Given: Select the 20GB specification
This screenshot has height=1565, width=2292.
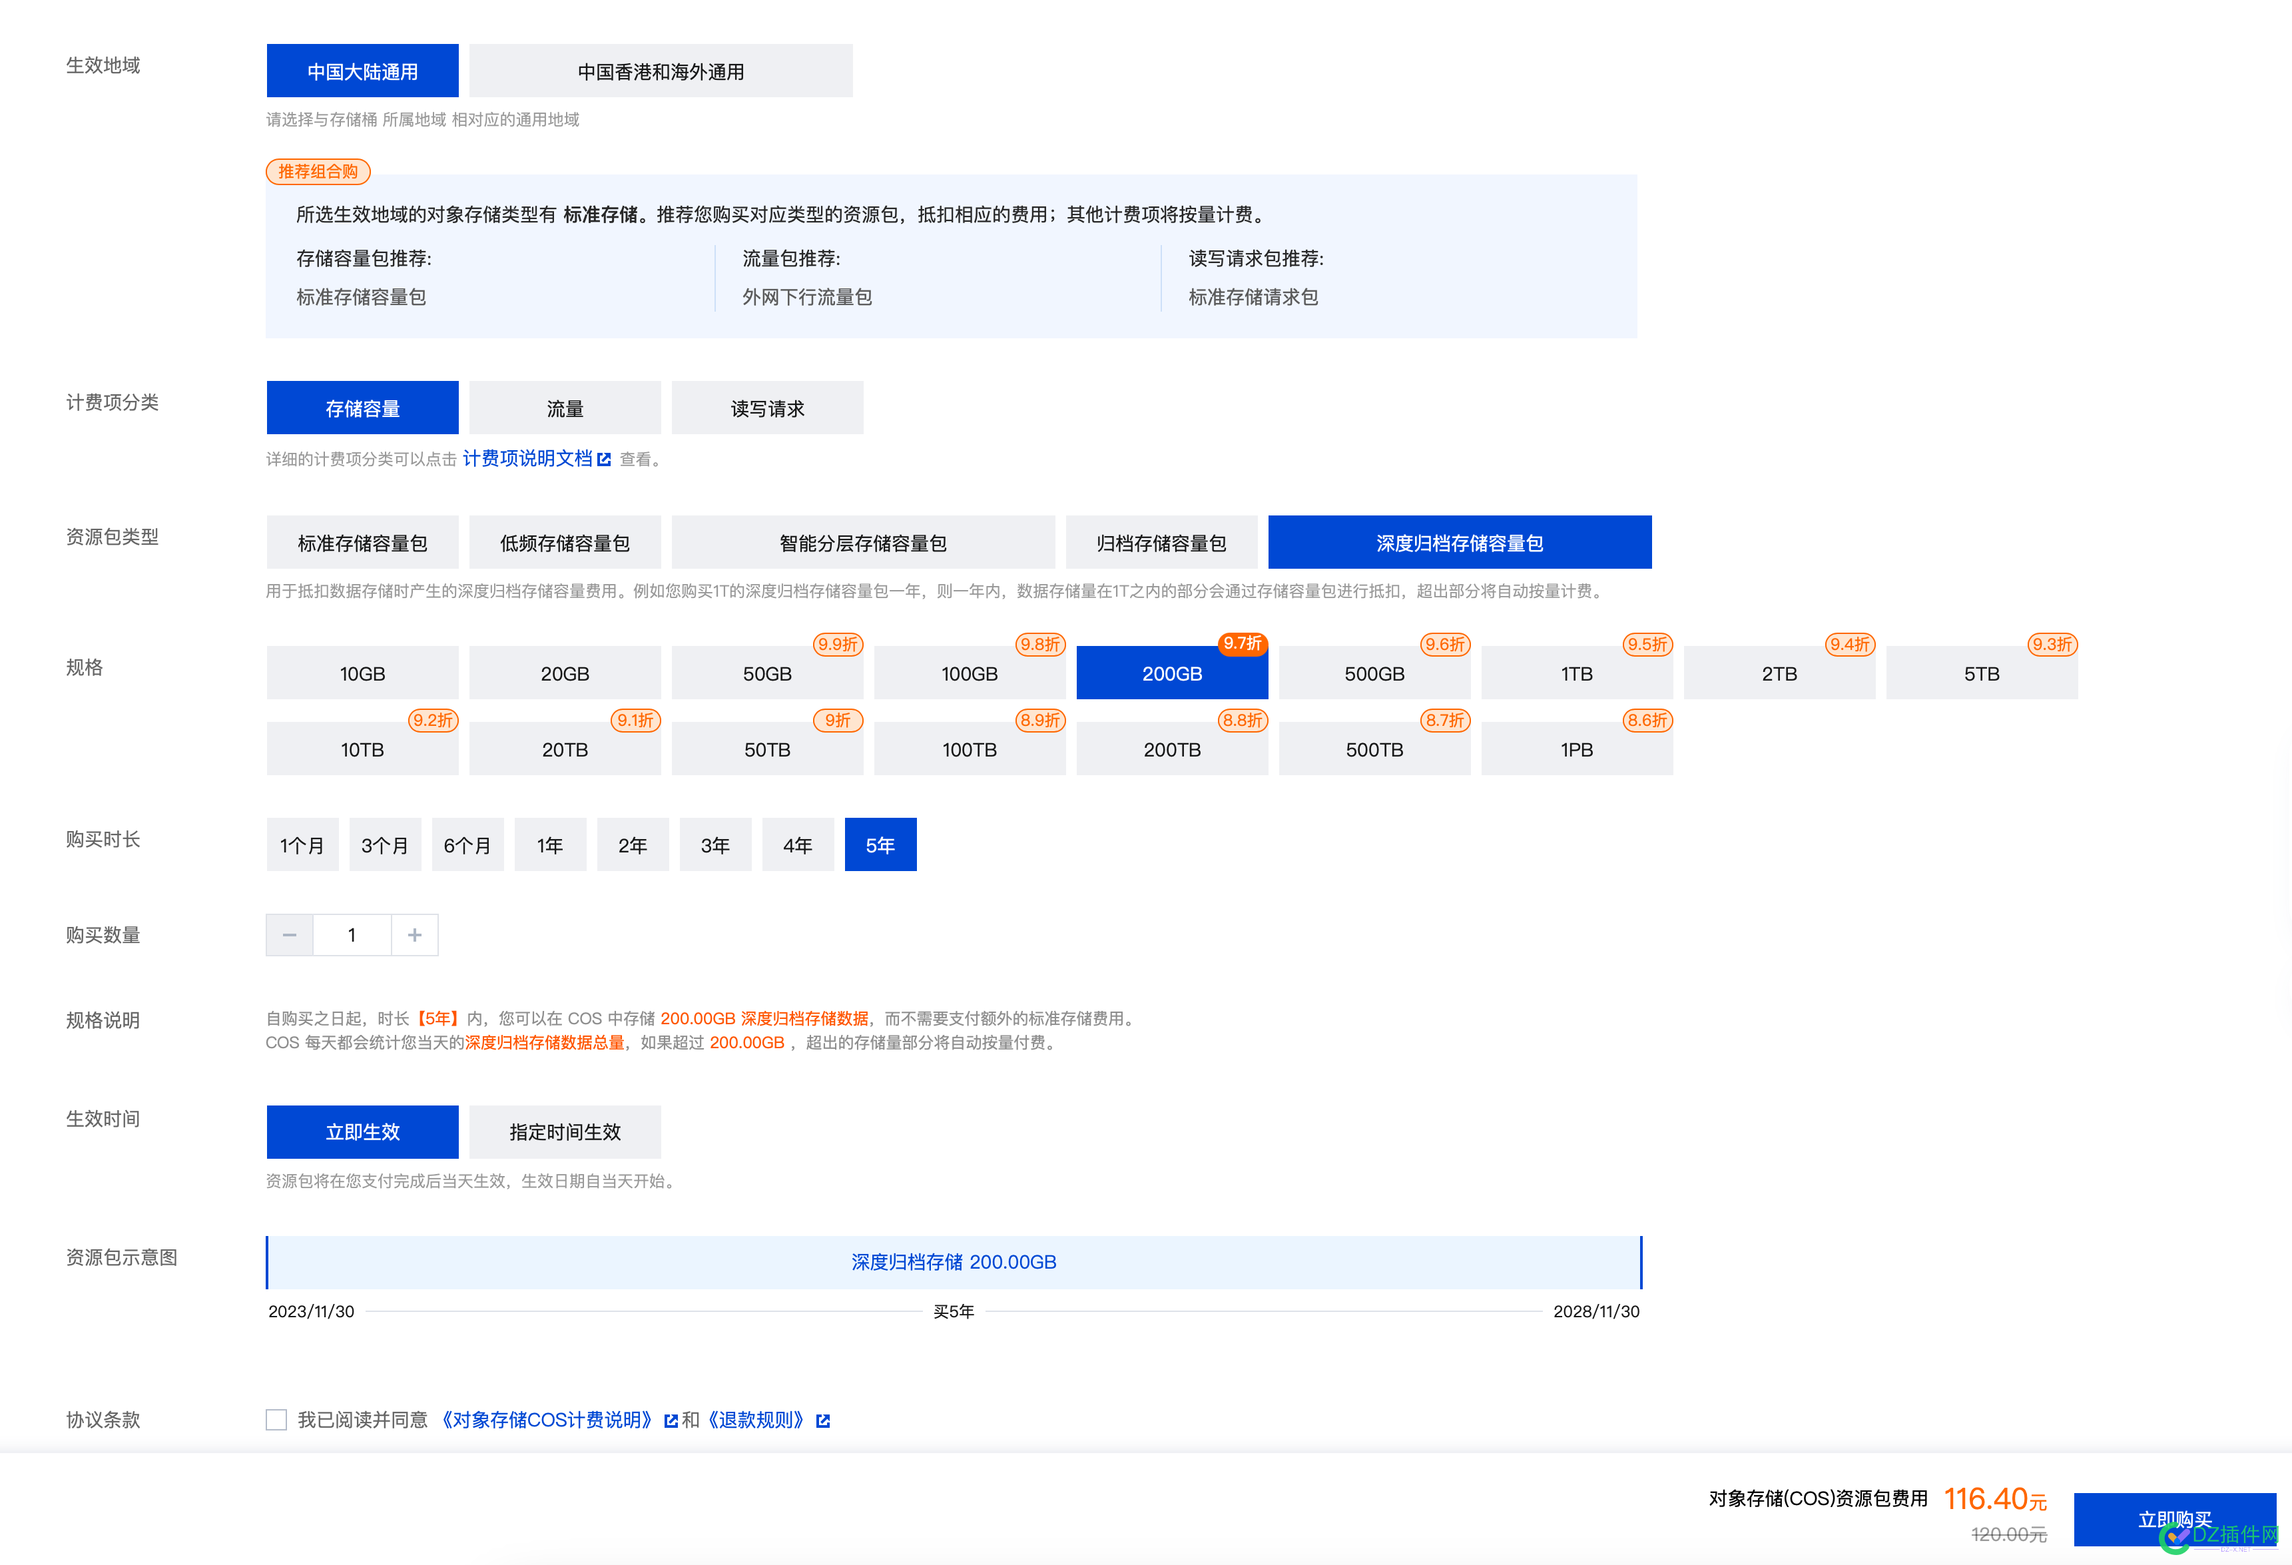Looking at the screenshot, I should 565,673.
